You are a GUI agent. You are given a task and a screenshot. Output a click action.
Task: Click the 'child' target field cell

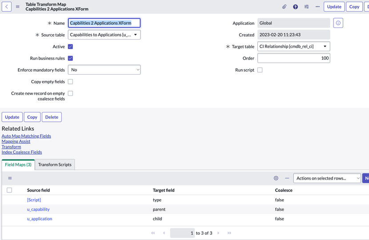[157, 219]
